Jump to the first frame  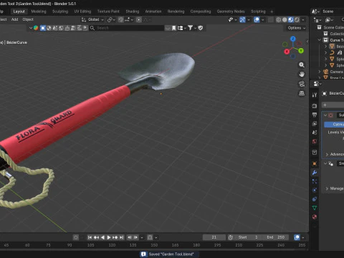pos(90,237)
